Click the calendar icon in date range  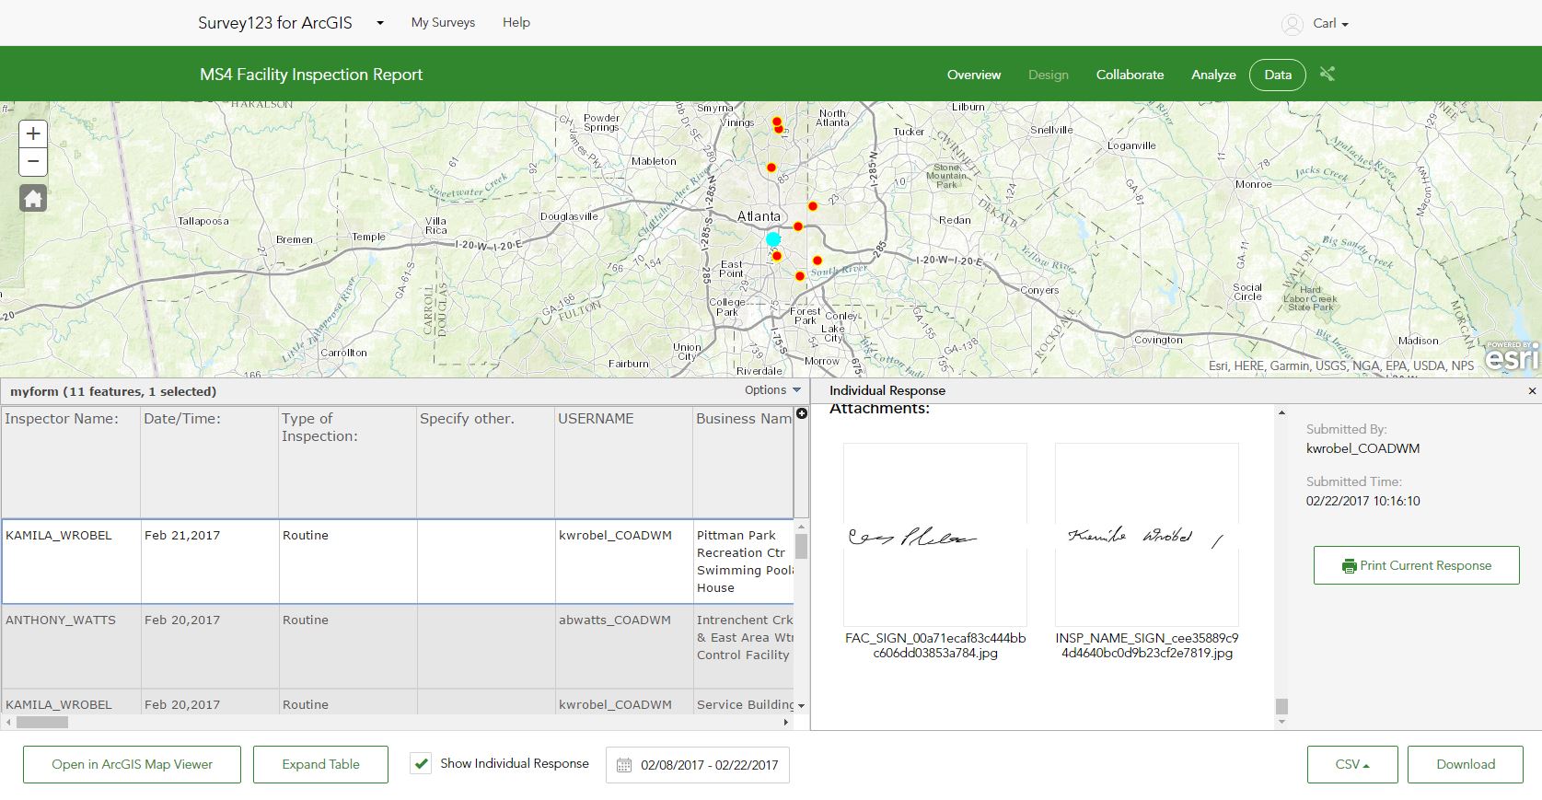coord(624,765)
